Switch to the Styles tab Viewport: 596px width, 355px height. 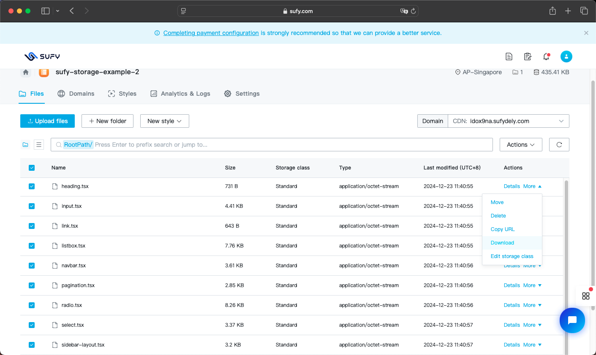122,94
